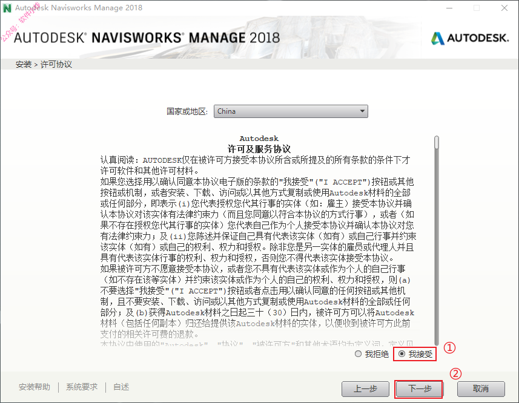The image size is (519, 403).
Task: Open the 国家或地区 China dropdown
Action: pos(291,111)
